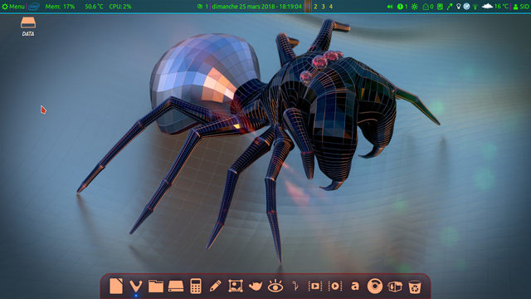
Task: Launch GIMP from the dock
Action: [256, 287]
